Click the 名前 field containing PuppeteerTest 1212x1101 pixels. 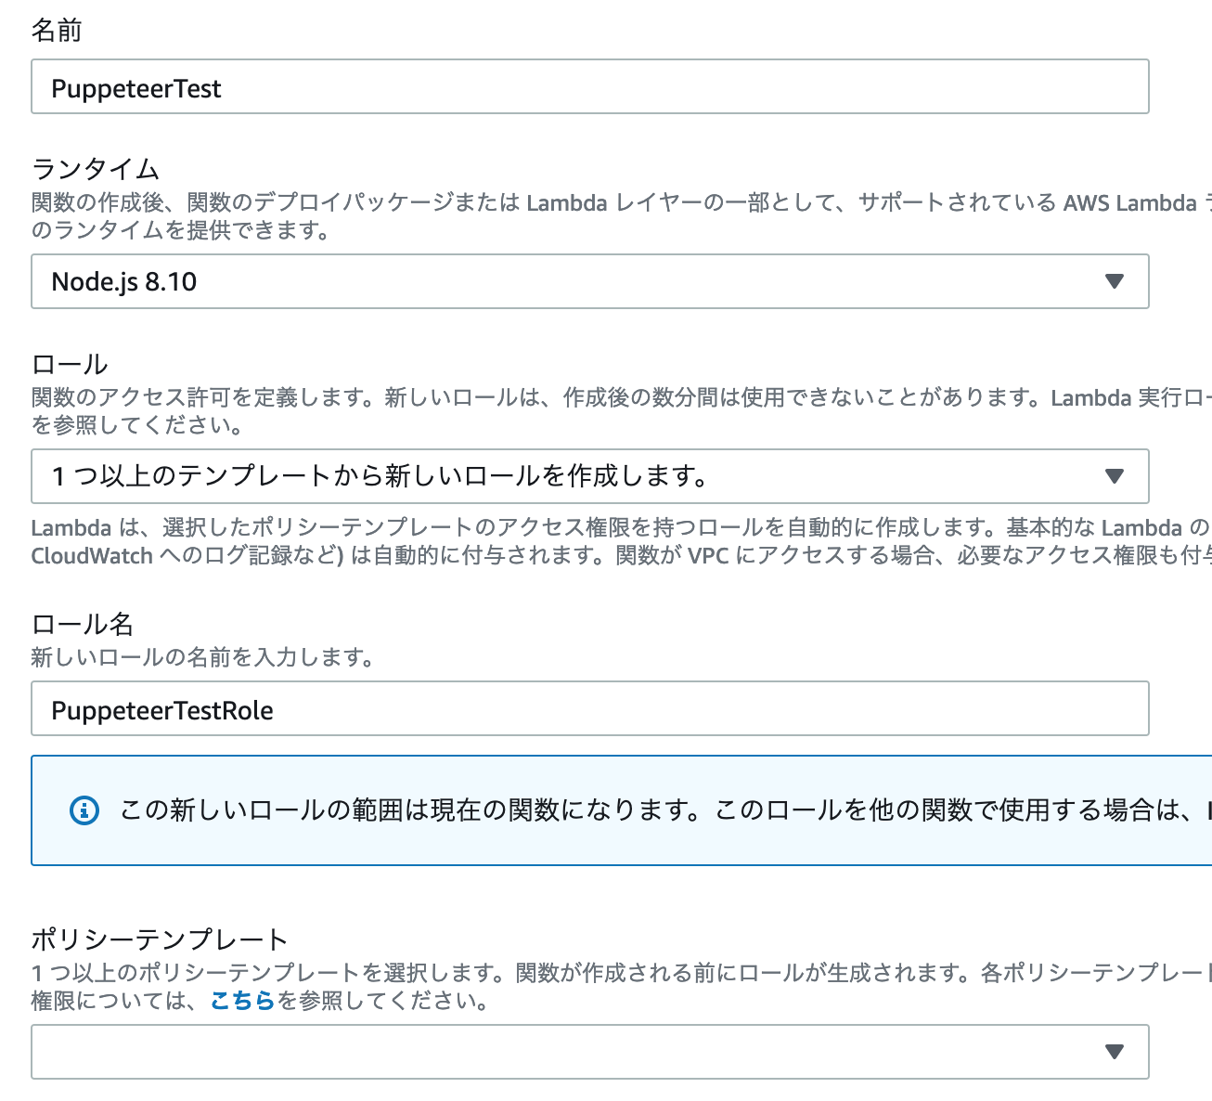(589, 87)
